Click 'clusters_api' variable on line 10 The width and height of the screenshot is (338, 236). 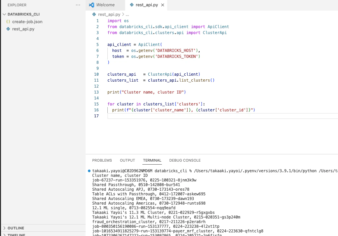pyautogui.click(x=122, y=74)
